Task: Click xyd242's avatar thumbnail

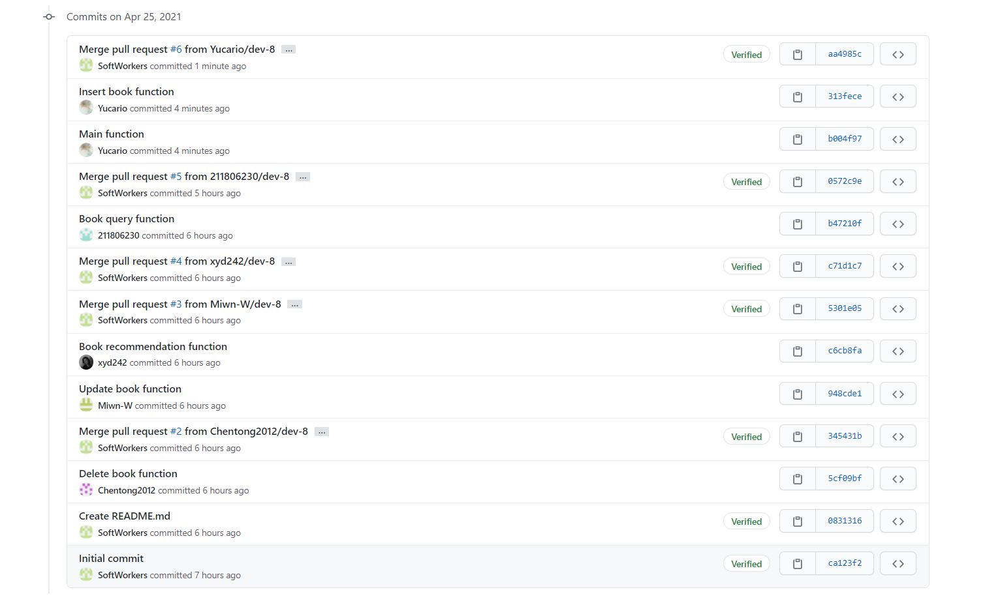Action: click(x=86, y=362)
